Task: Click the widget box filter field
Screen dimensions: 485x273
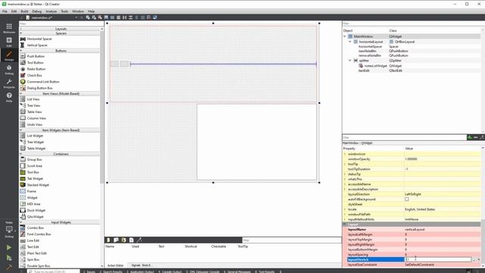Action: point(61,24)
